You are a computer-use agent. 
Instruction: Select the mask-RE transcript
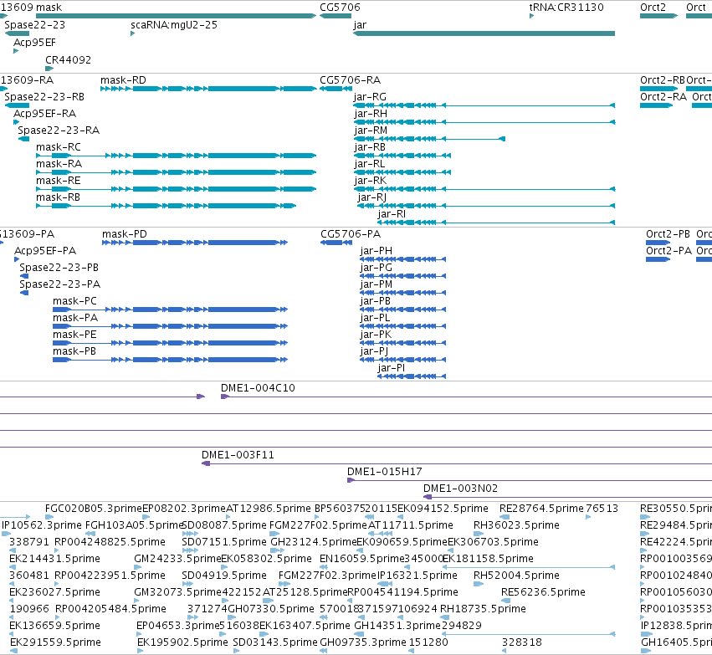[177, 189]
